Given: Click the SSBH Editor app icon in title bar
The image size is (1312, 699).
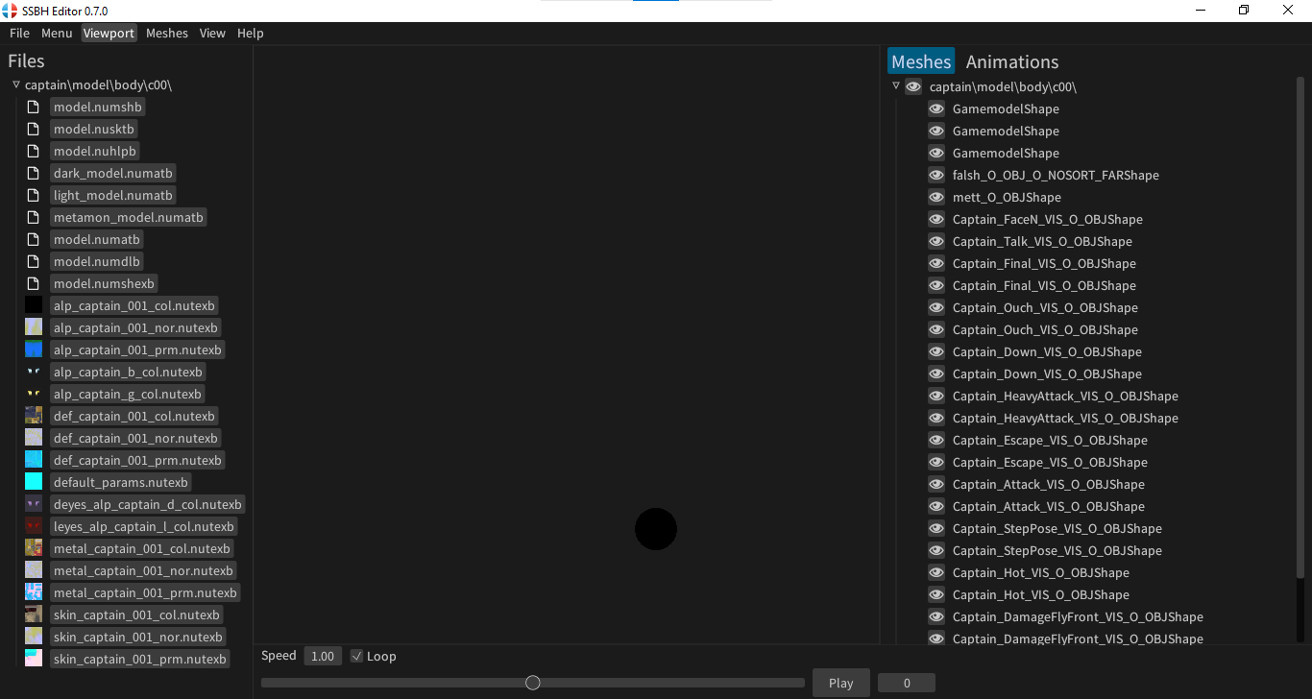Looking at the screenshot, I should [10, 11].
